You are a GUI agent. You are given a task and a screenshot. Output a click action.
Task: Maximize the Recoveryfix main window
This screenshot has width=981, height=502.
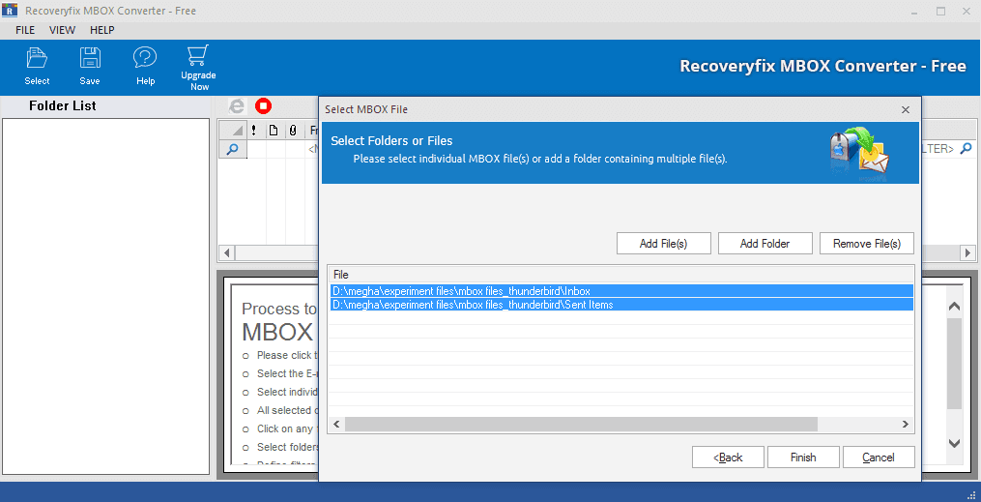[x=941, y=11]
